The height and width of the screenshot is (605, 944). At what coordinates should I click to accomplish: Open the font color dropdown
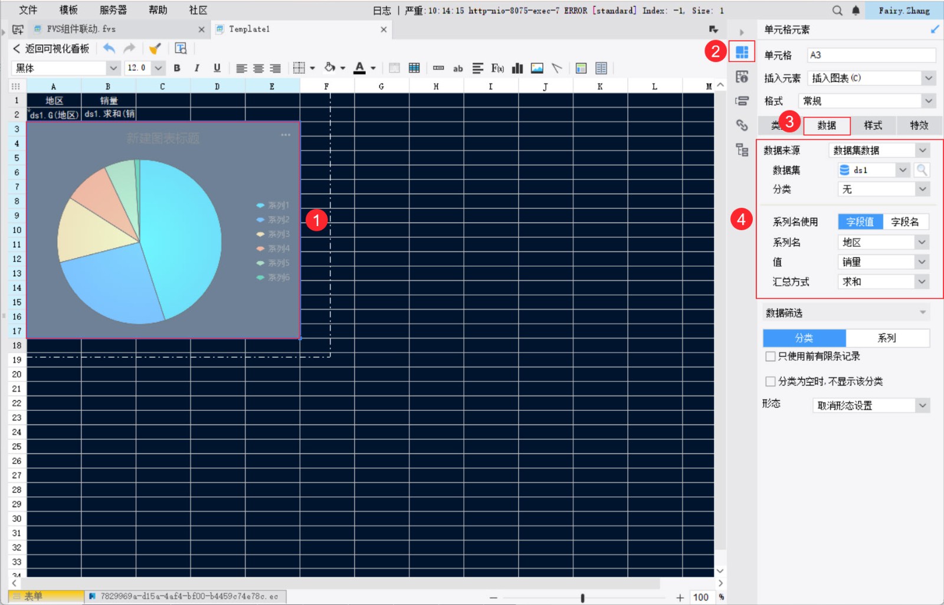[x=373, y=68]
